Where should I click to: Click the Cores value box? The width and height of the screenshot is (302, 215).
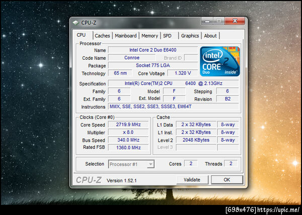click(191, 163)
